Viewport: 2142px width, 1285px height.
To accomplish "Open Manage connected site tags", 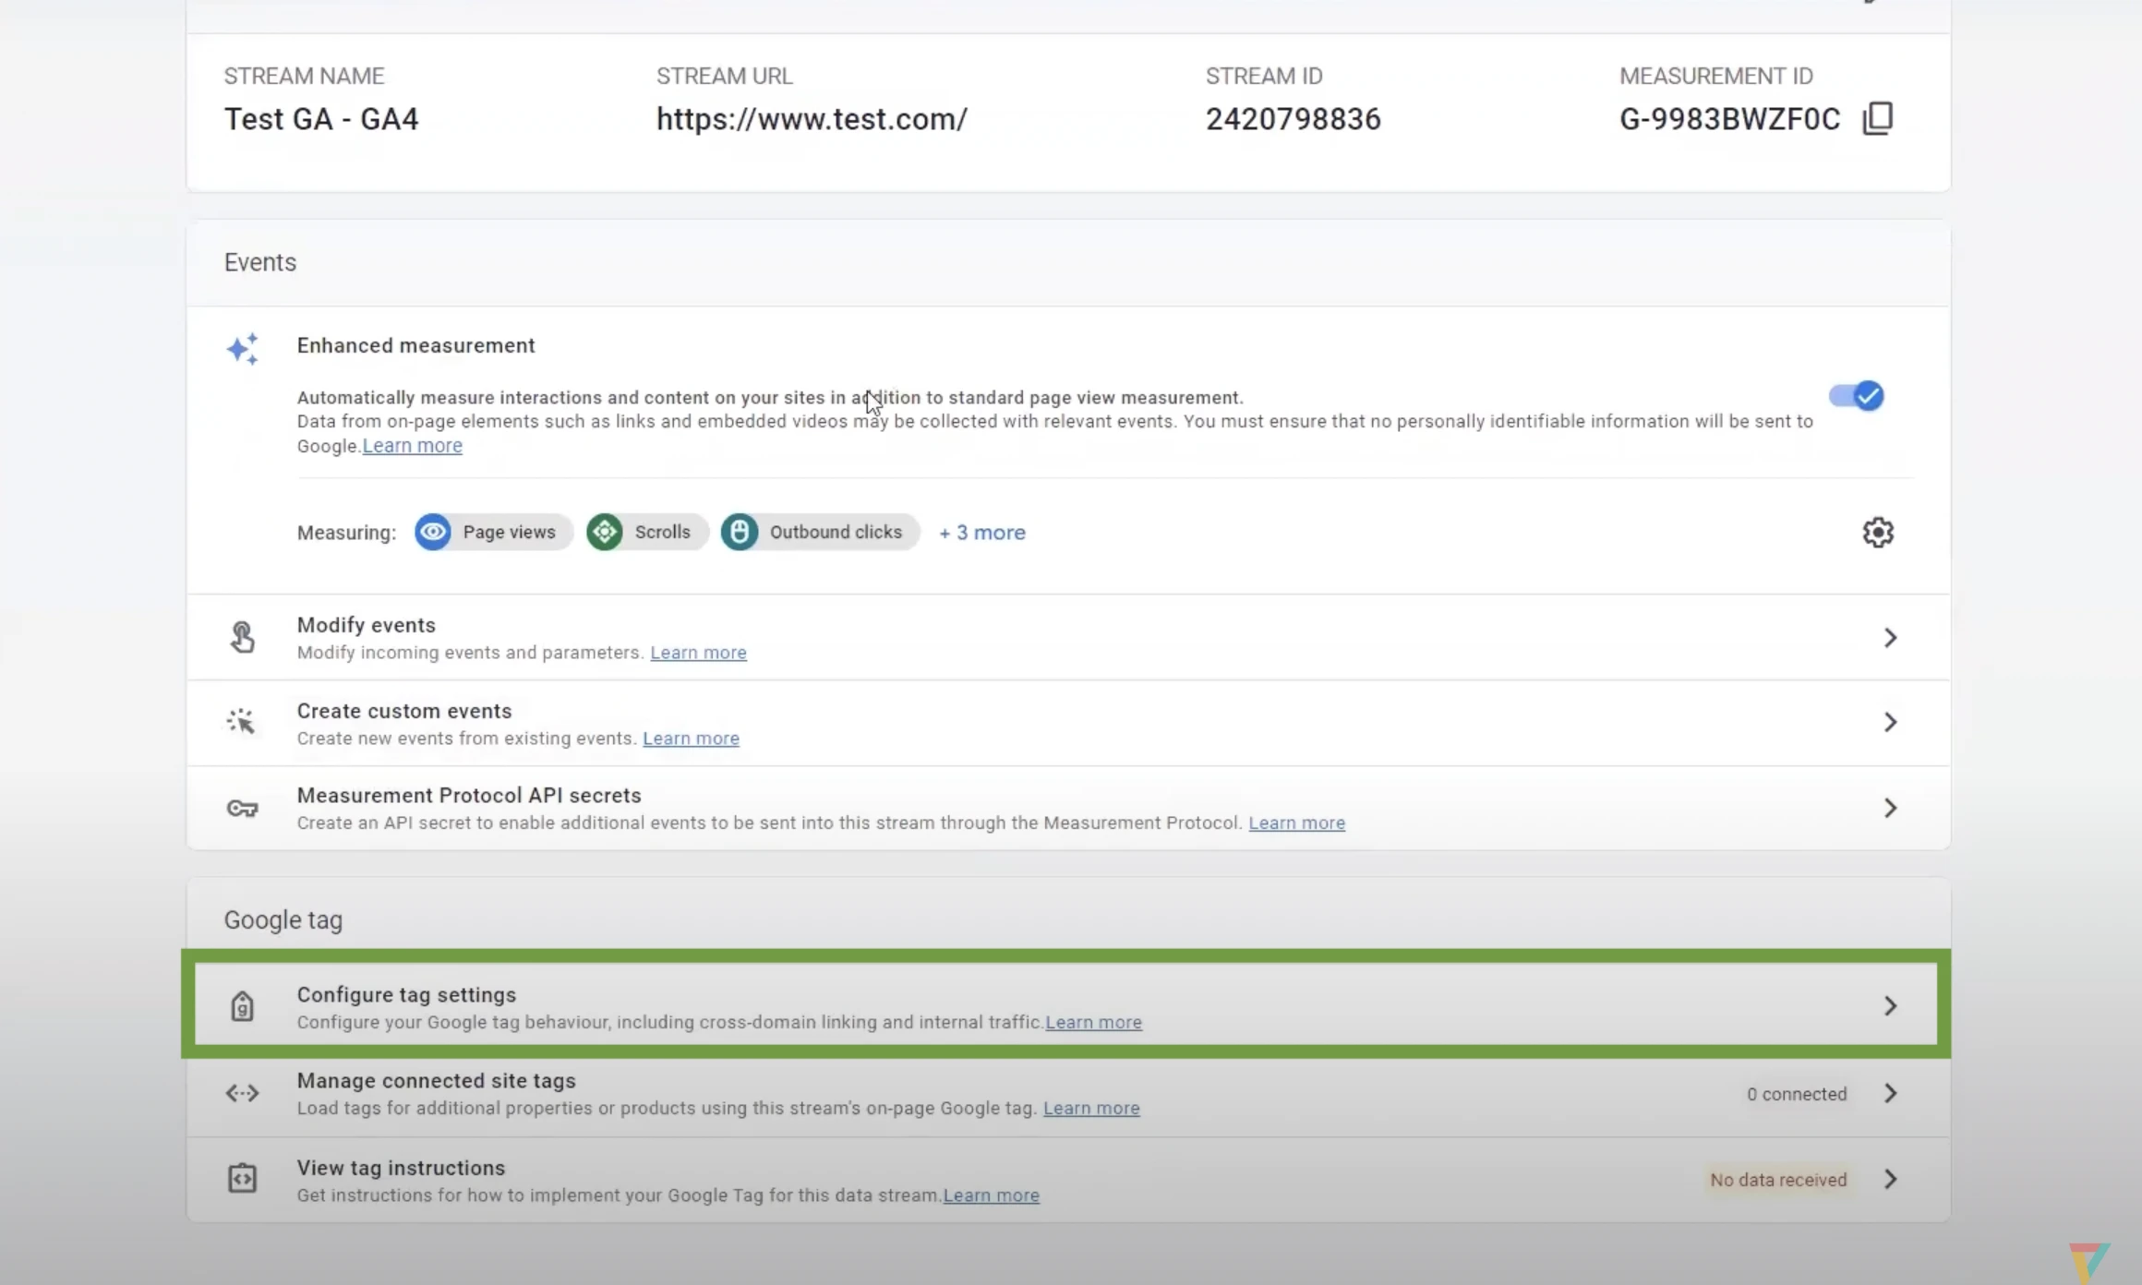I will pyautogui.click(x=1068, y=1094).
